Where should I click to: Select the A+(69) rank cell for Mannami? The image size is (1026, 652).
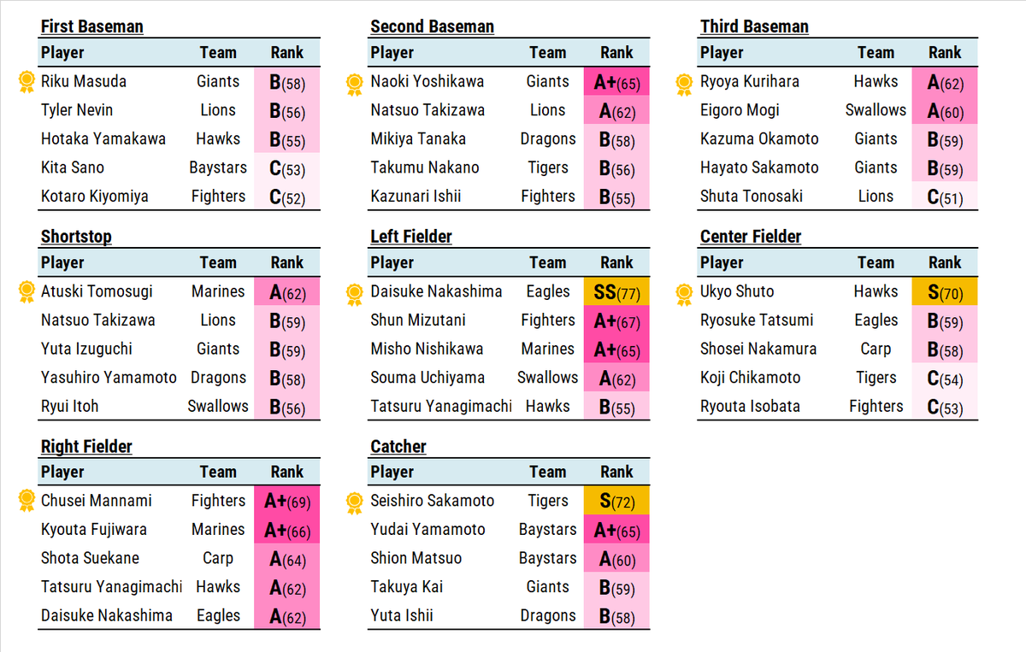(286, 502)
